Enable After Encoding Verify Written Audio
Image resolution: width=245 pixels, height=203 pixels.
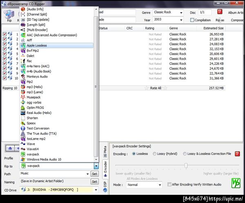tap(169, 184)
